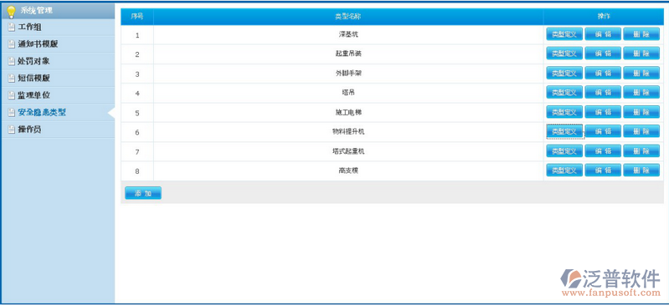Click 类型定义 for row 深基坑
Viewport: 669px width, 306px height.
[x=564, y=34]
